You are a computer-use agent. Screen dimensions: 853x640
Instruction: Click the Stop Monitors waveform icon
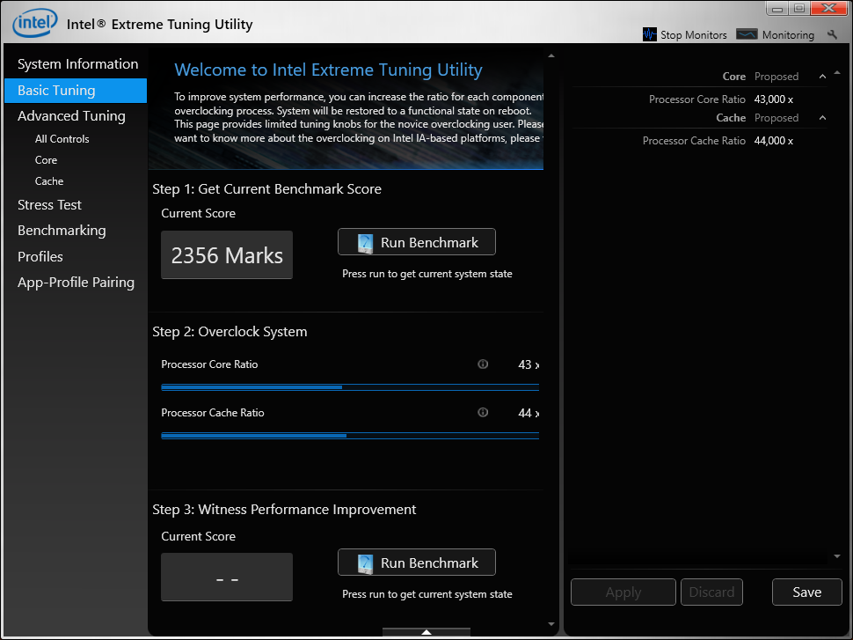pos(650,34)
